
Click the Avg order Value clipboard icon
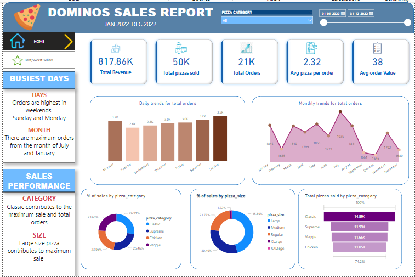click(377, 48)
